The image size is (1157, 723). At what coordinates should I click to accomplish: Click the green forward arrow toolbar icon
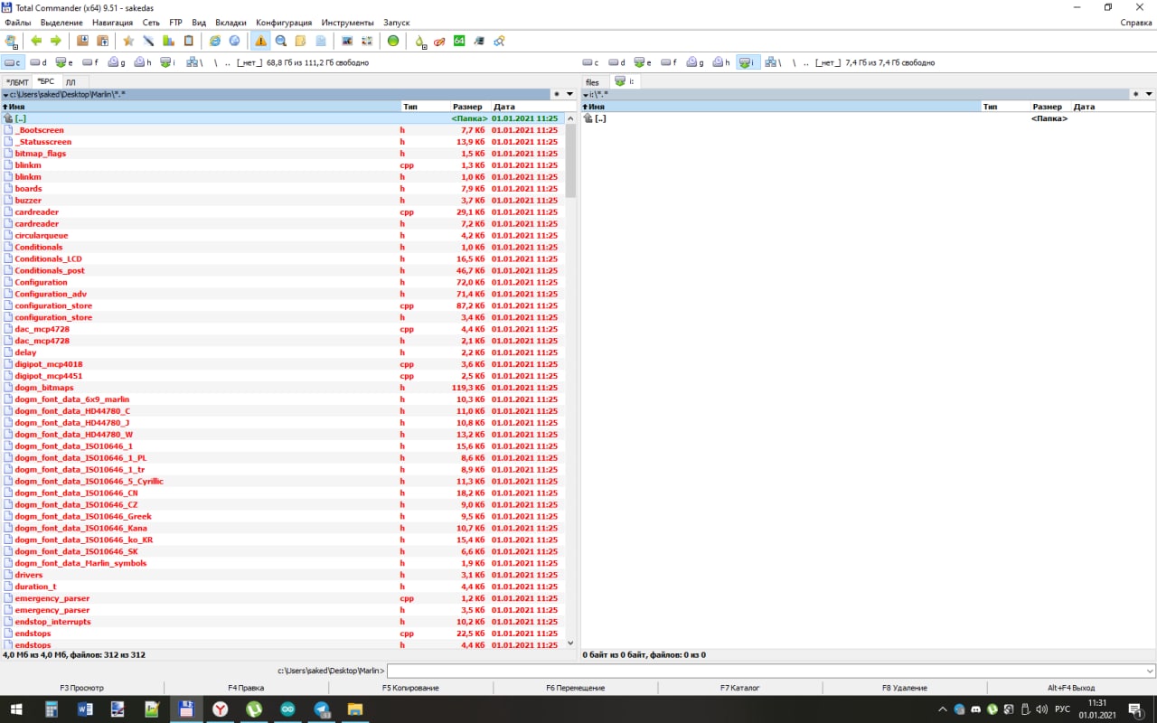(55, 41)
